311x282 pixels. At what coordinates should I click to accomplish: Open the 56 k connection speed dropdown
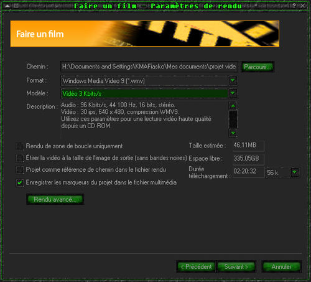pos(295,172)
